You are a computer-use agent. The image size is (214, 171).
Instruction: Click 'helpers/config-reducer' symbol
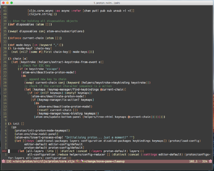[x=87, y=154]
